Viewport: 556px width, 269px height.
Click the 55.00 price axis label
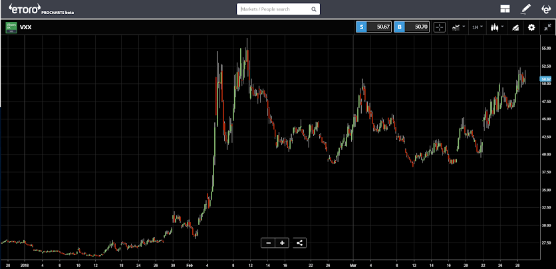click(546, 48)
